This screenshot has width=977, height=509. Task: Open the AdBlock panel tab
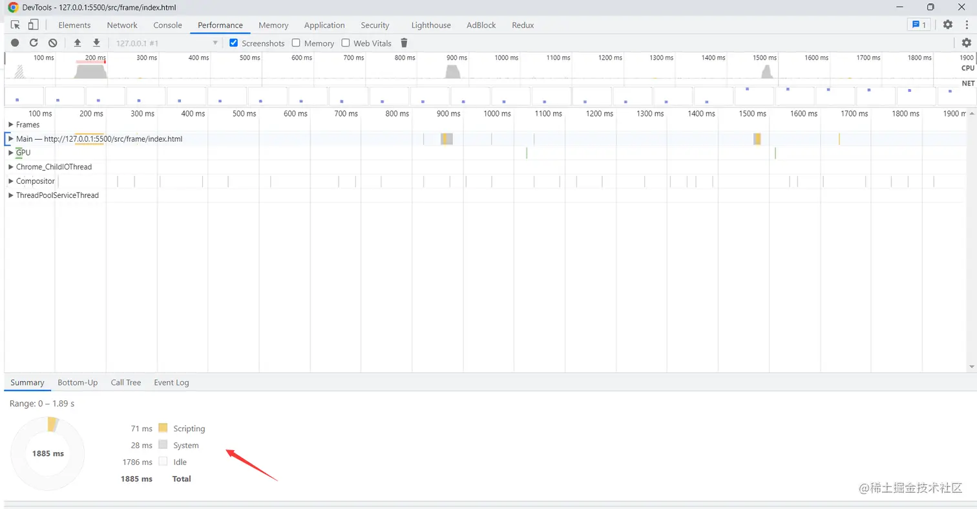click(481, 25)
